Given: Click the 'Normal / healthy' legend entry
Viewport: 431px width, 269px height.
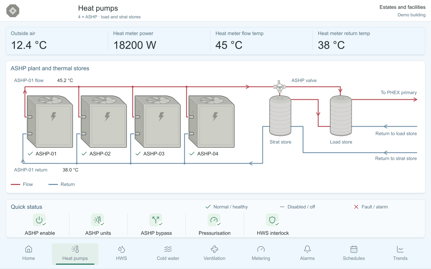Looking at the screenshot, I should [227, 207].
